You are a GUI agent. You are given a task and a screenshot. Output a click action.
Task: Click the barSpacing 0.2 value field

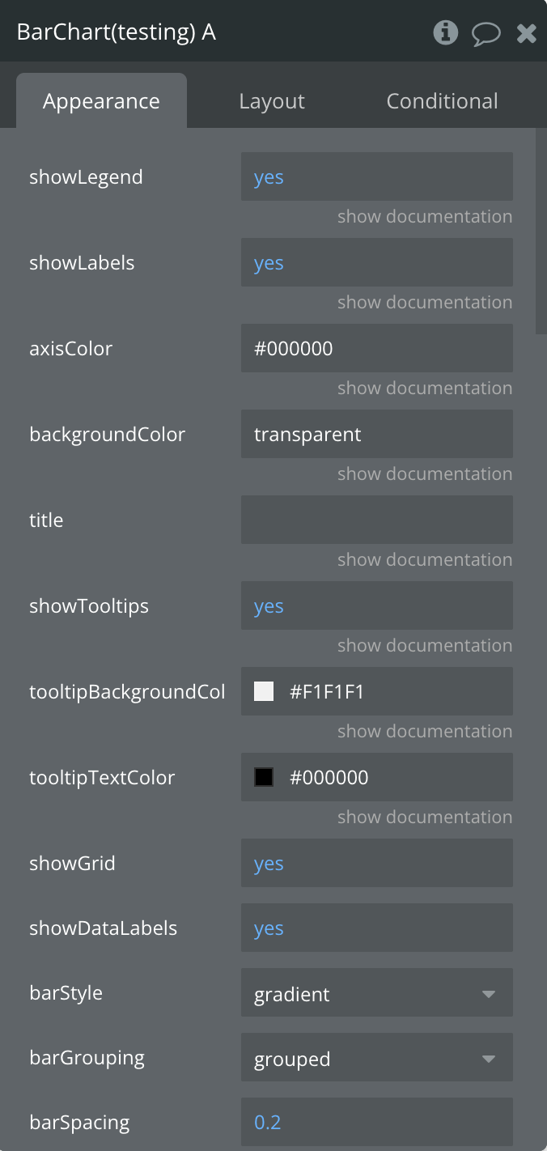(x=376, y=1123)
